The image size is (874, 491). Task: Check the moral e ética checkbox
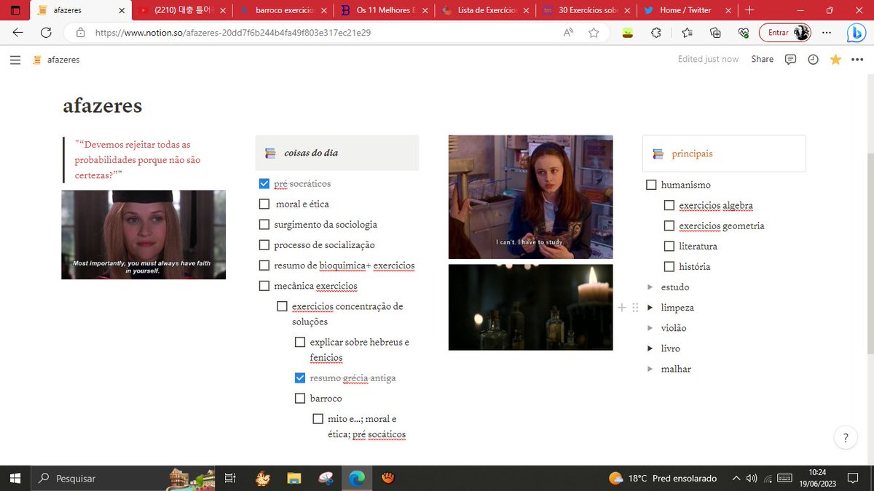click(x=264, y=204)
